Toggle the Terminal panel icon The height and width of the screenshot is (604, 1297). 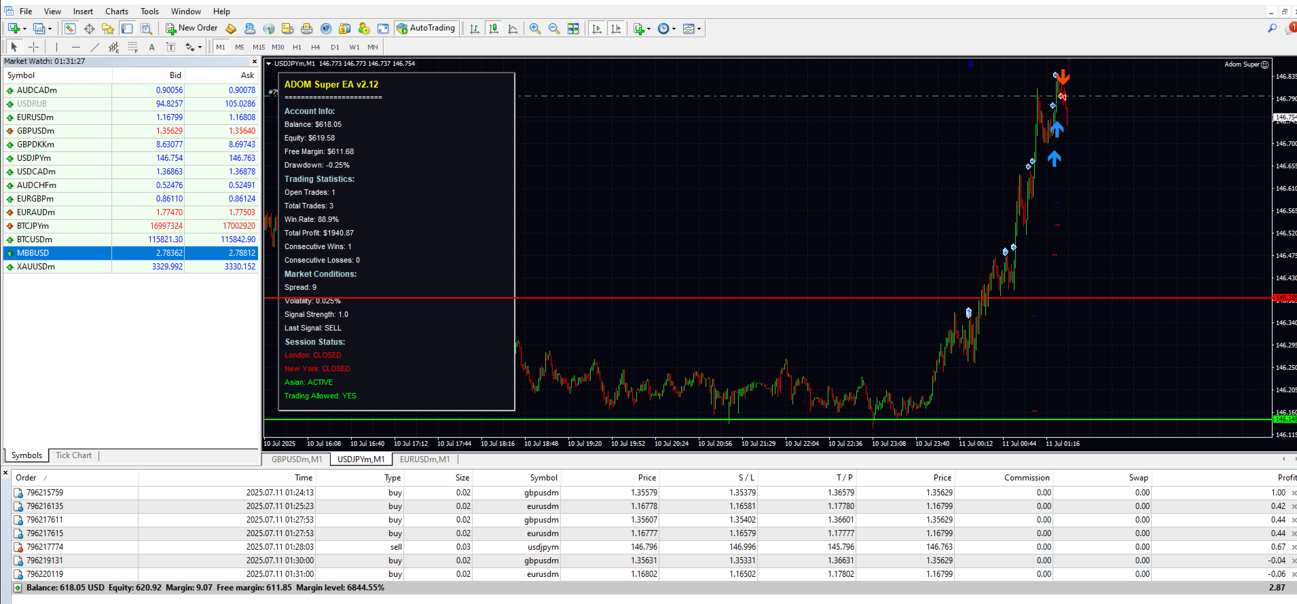pyautogui.click(x=127, y=29)
